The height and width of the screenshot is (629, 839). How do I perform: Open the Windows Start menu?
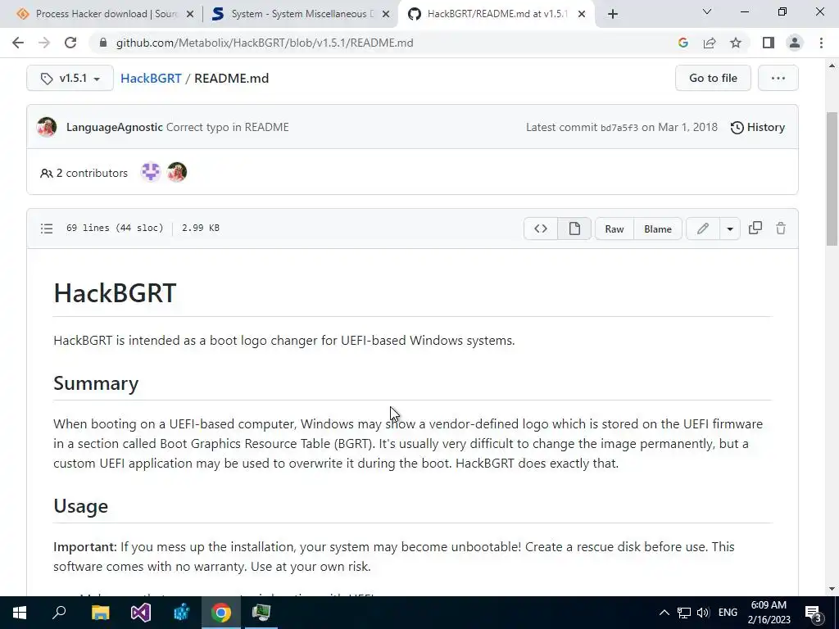pos(20,613)
